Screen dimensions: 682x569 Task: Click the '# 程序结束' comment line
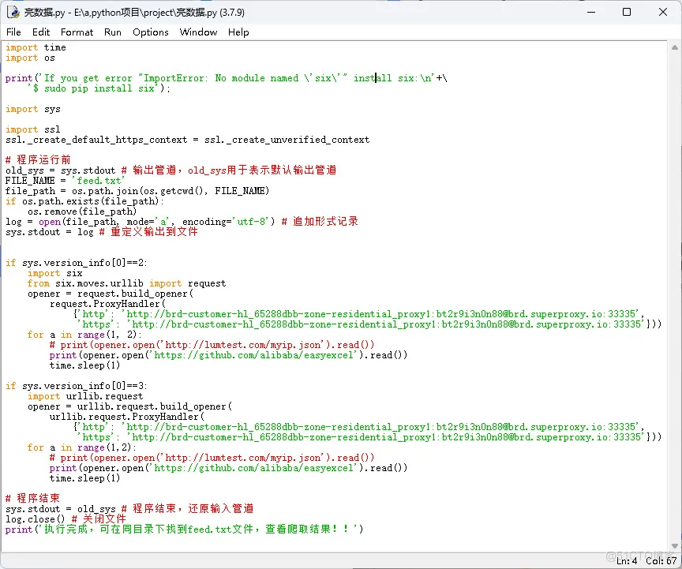32,499
